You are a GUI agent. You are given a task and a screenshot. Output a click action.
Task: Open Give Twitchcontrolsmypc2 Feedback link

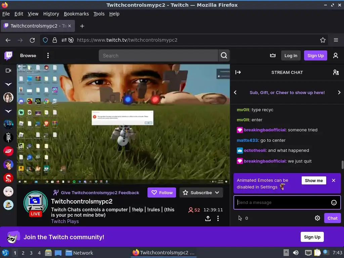click(x=96, y=192)
